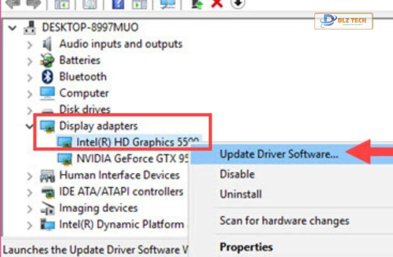This screenshot has width=393, height=257.
Task: Select the Imaging devices label
Action: tap(99, 208)
